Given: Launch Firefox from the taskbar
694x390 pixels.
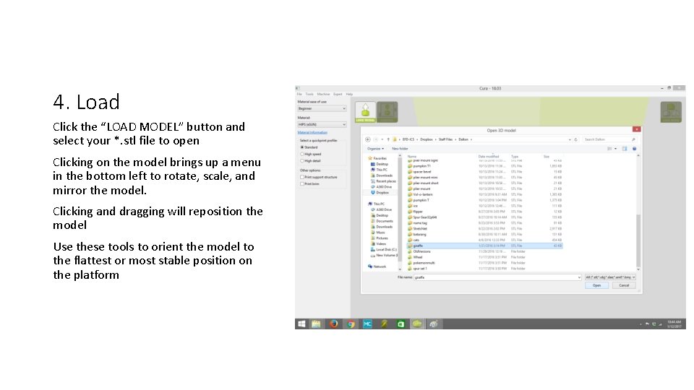Looking at the screenshot, I should click(333, 324).
